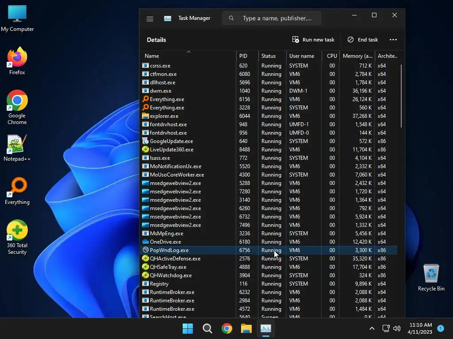453x339 pixels.
Task: Click the GoogleUpdate.exe process icon
Action: (145, 141)
